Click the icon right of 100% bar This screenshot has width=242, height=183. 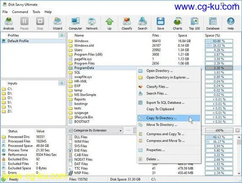click(x=237, y=130)
